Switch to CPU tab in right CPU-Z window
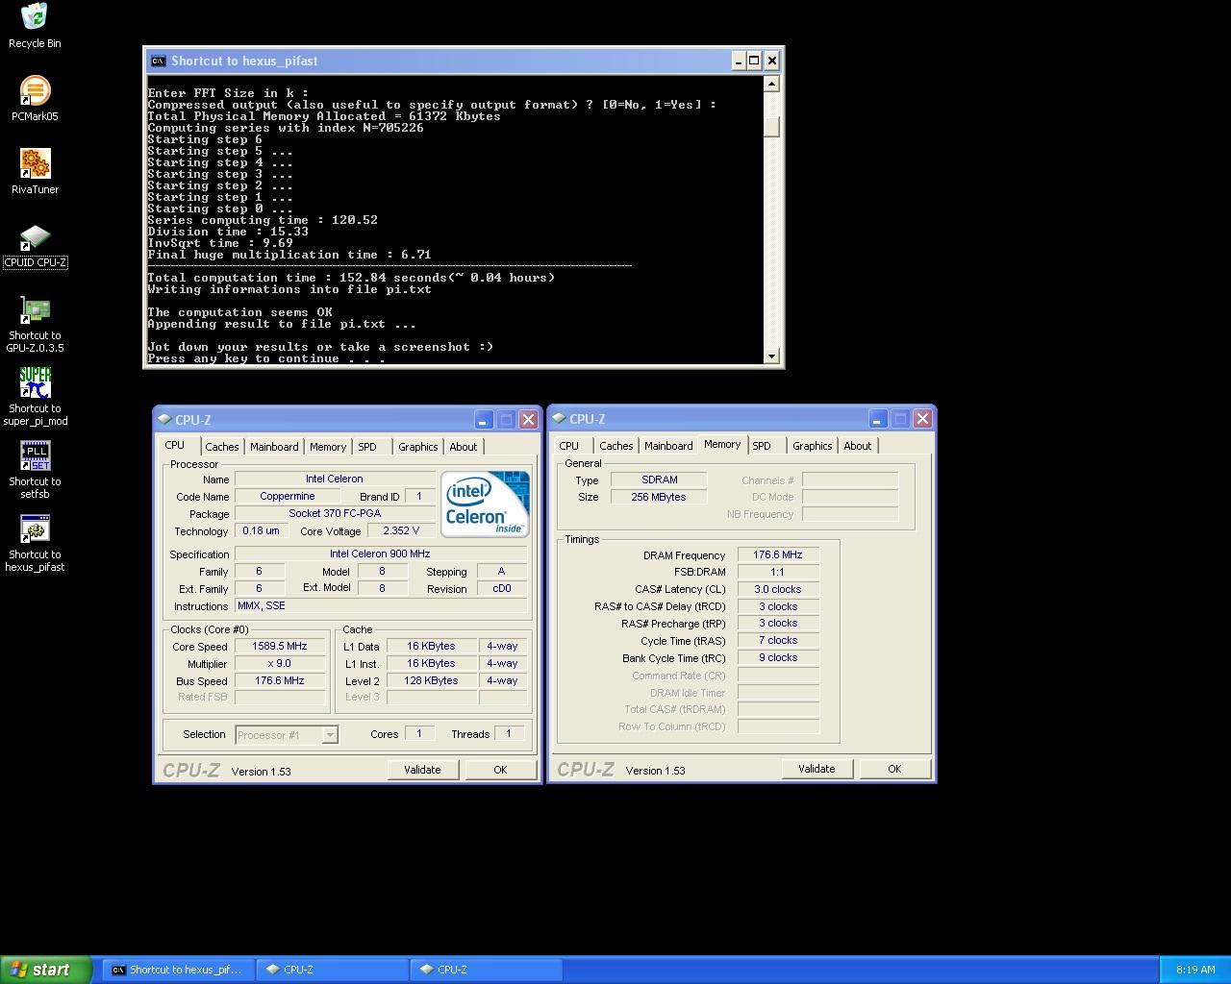The width and height of the screenshot is (1231, 984). 569,446
